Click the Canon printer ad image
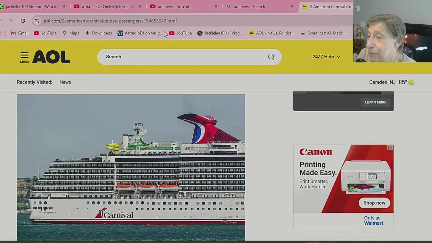 pyautogui.click(x=366, y=177)
